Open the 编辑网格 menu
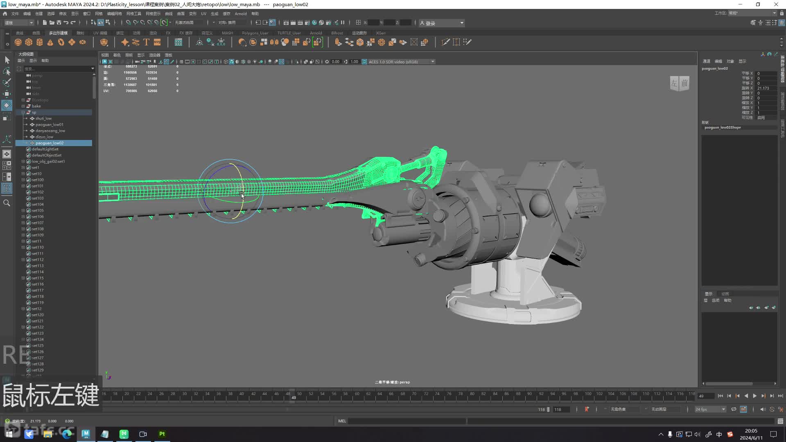 point(115,14)
